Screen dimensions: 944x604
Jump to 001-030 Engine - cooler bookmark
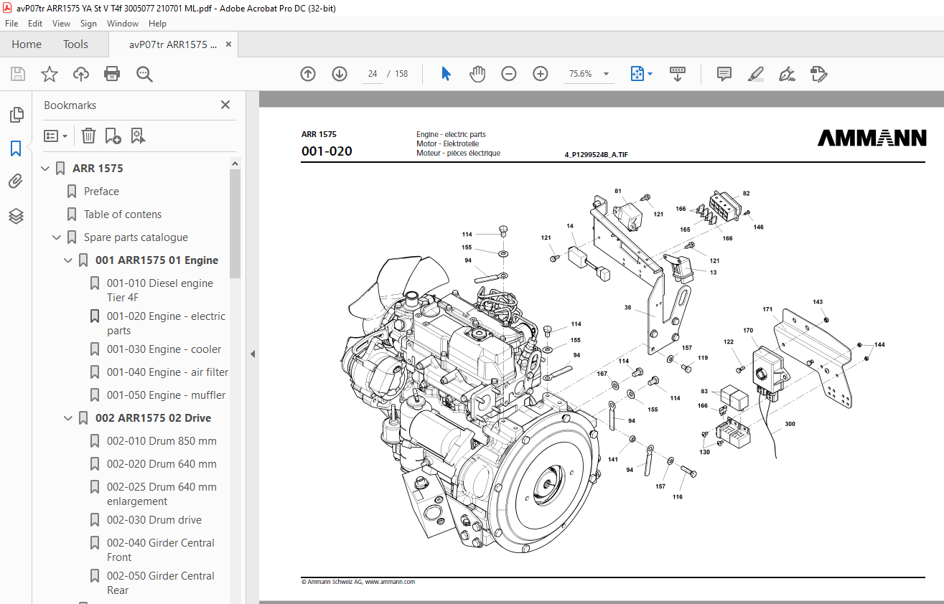point(164,349)
